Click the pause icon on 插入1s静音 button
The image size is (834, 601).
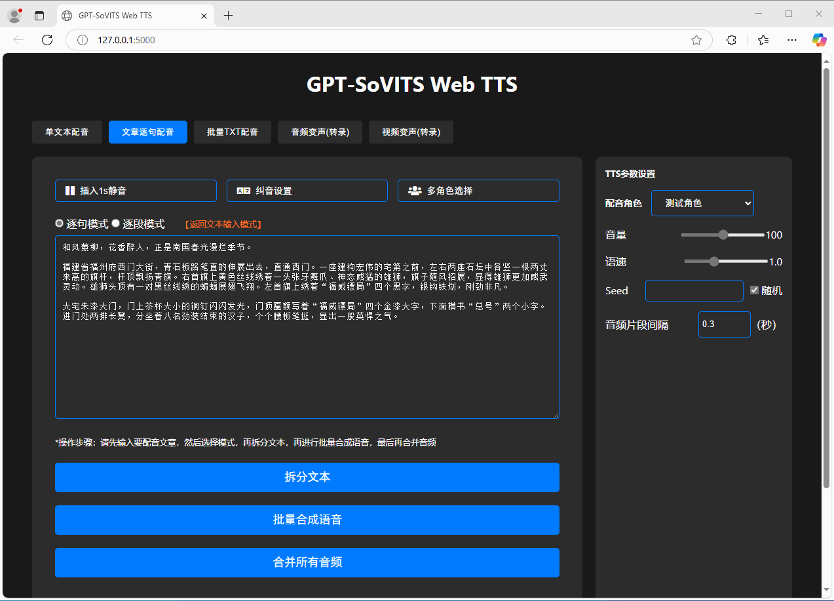(70, 191)
